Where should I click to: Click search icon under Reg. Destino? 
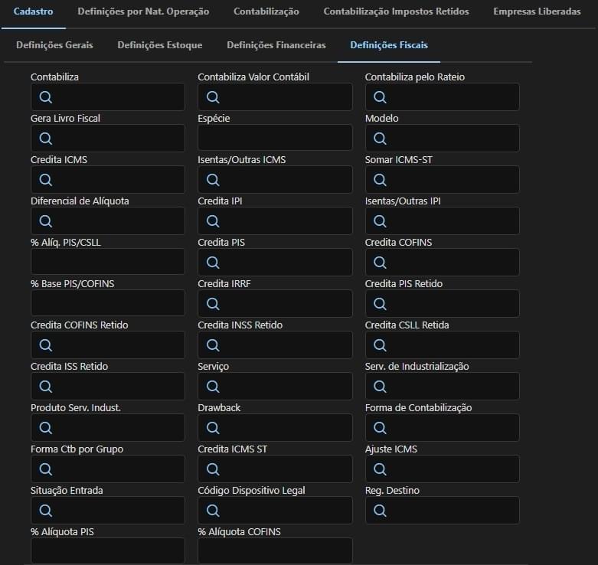(x=380, y=511)
